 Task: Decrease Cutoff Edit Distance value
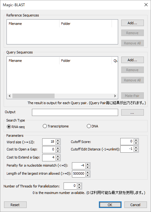tap(136, 150)
